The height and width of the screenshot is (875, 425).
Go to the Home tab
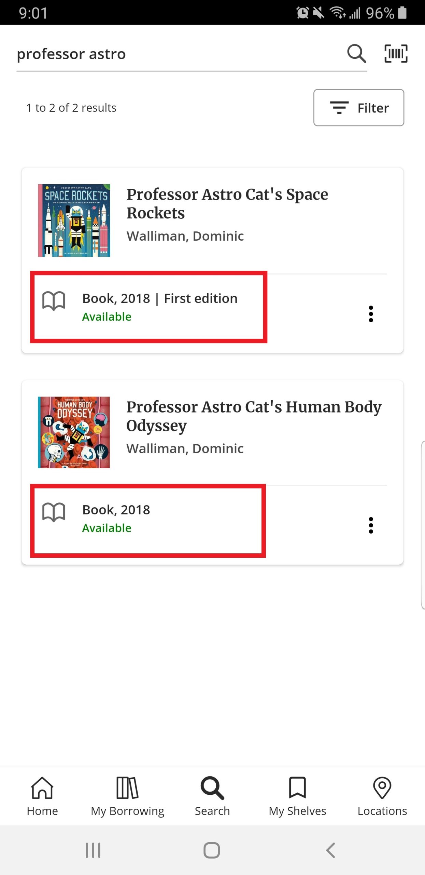pos(42,796)
